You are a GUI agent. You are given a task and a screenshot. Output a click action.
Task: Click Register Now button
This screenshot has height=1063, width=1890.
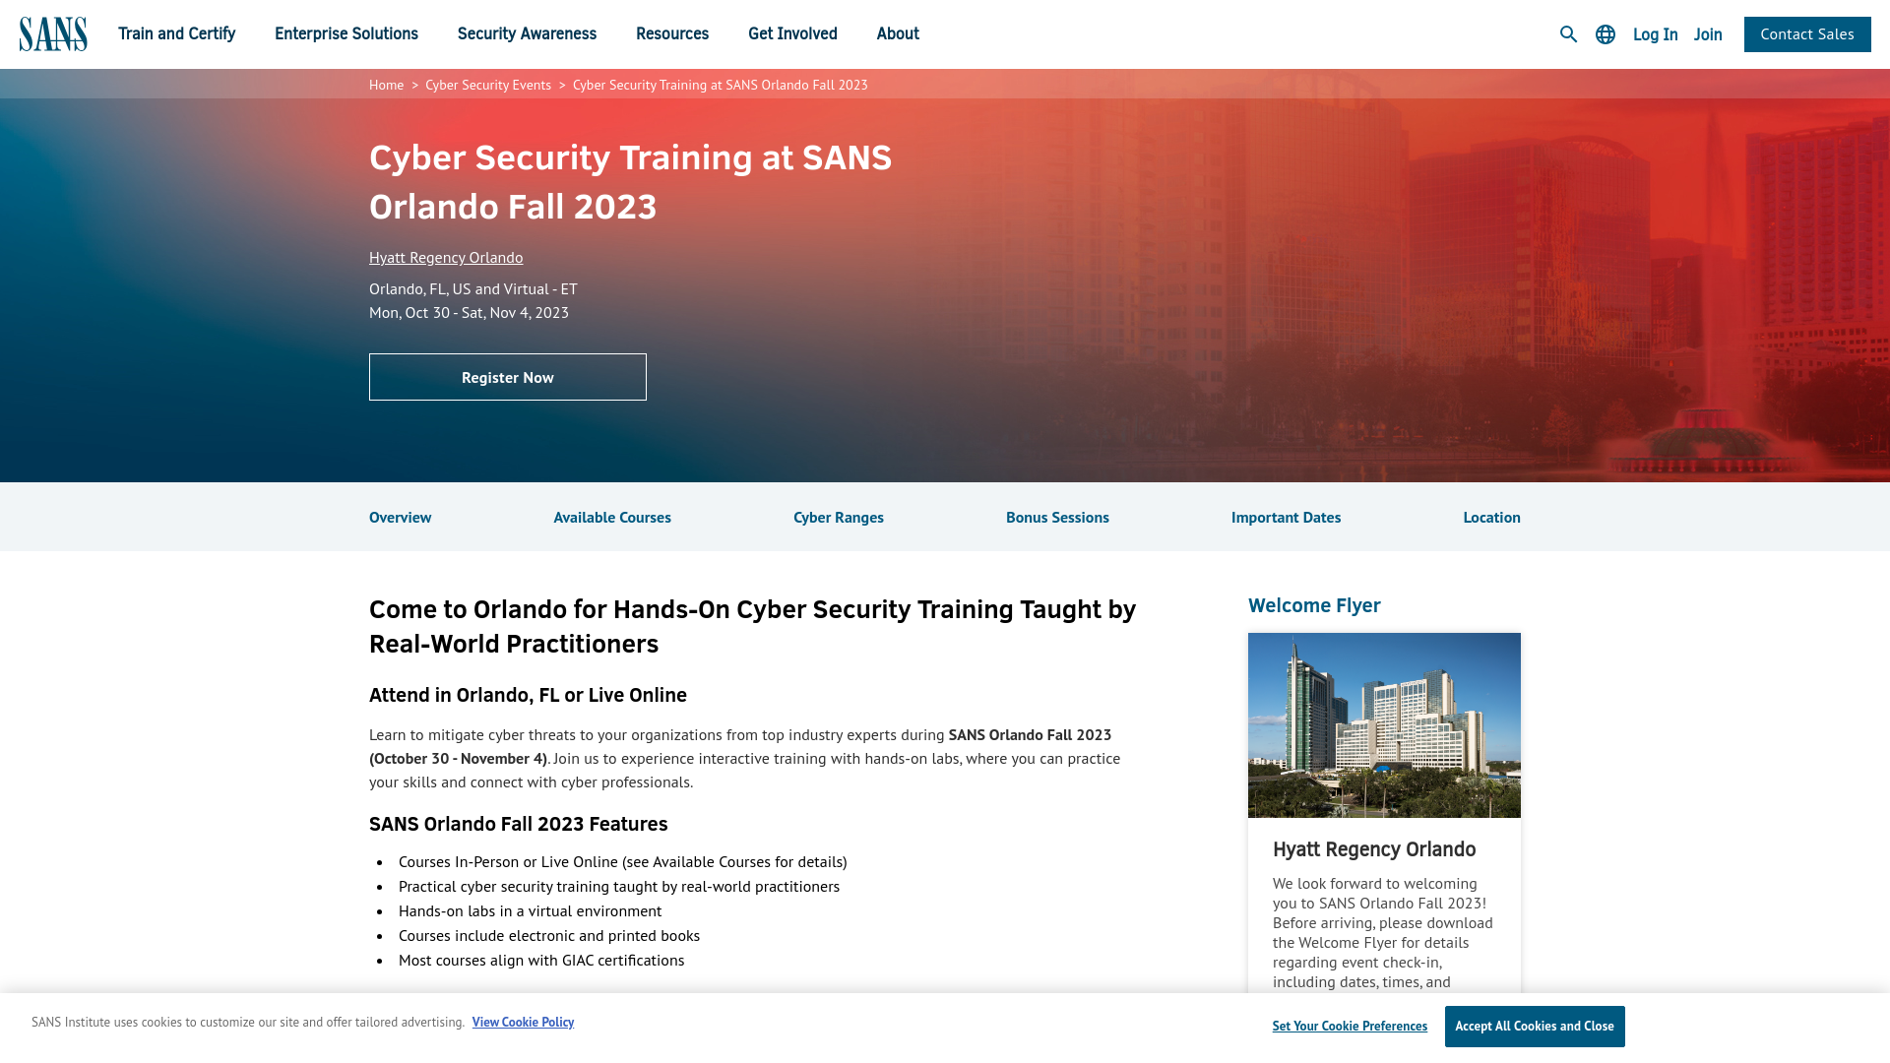point(508,377)
